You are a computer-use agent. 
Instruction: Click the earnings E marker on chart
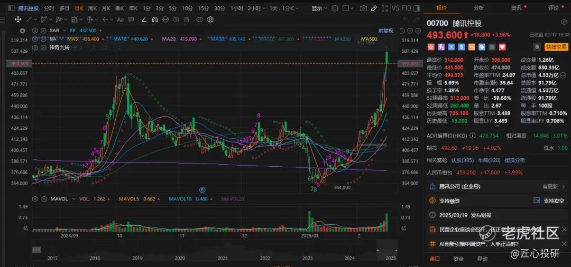[202, 189]
